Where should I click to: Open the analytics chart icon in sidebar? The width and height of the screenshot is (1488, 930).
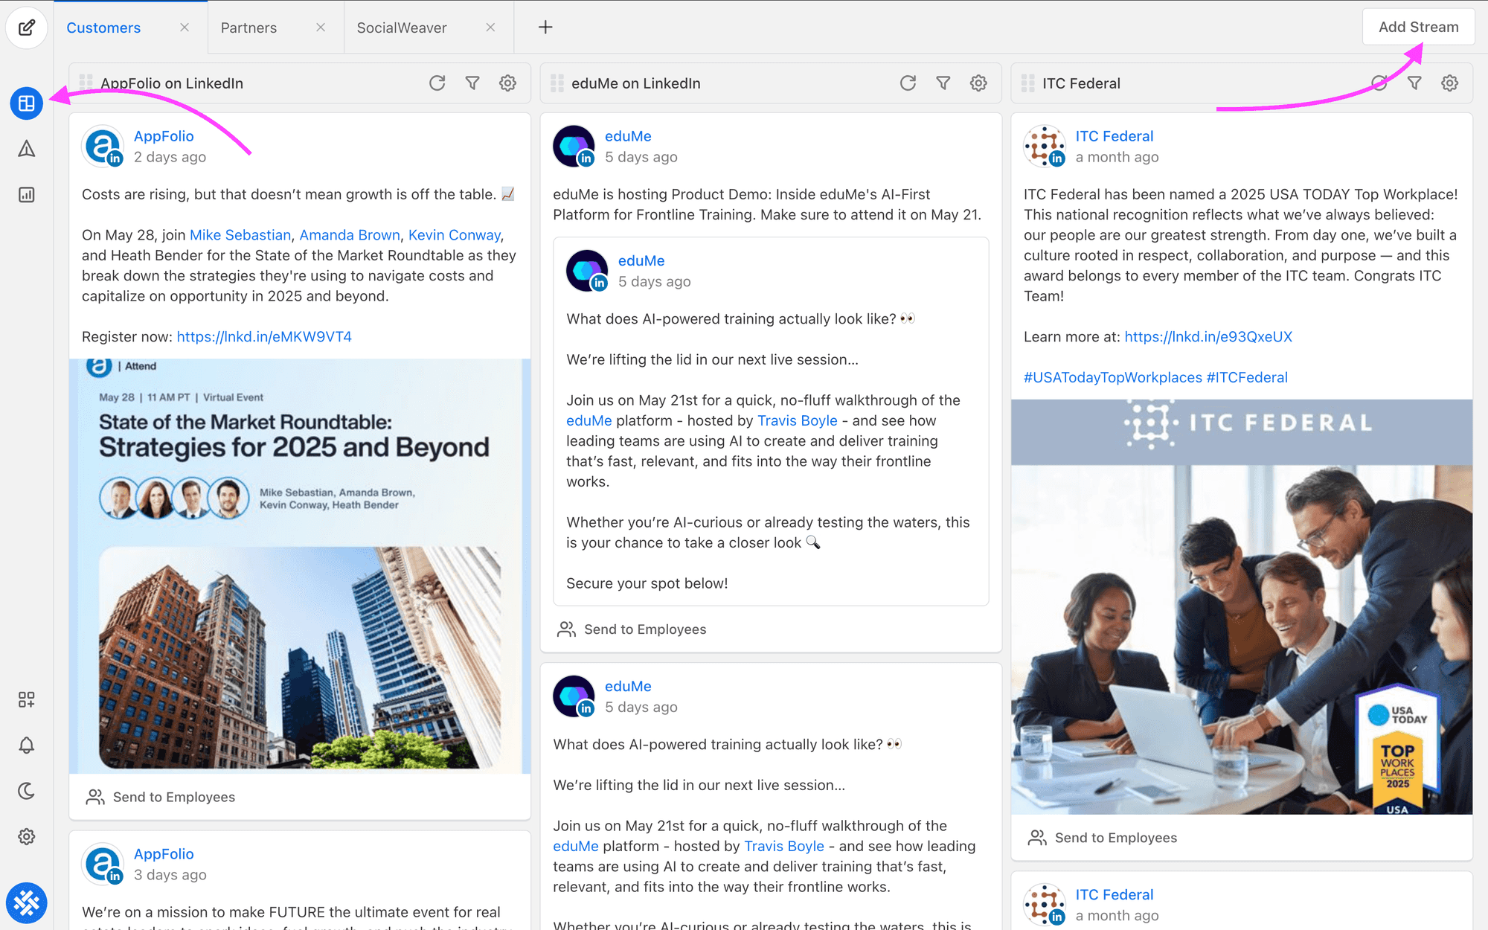(x=27, y=195)
